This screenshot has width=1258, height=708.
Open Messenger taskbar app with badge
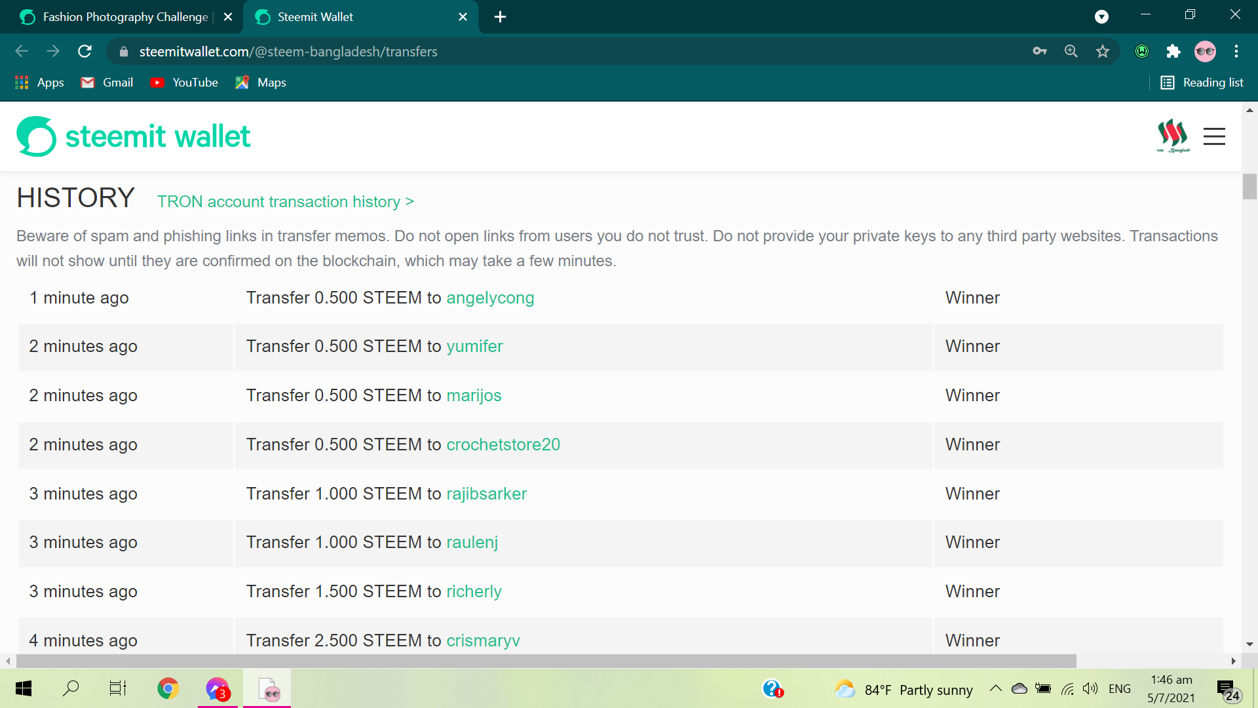[x=218, y=688]
